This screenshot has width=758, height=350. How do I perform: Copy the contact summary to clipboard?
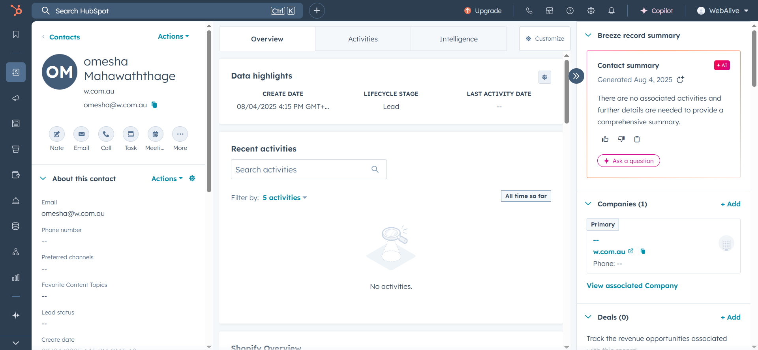(x=637, y=139)
